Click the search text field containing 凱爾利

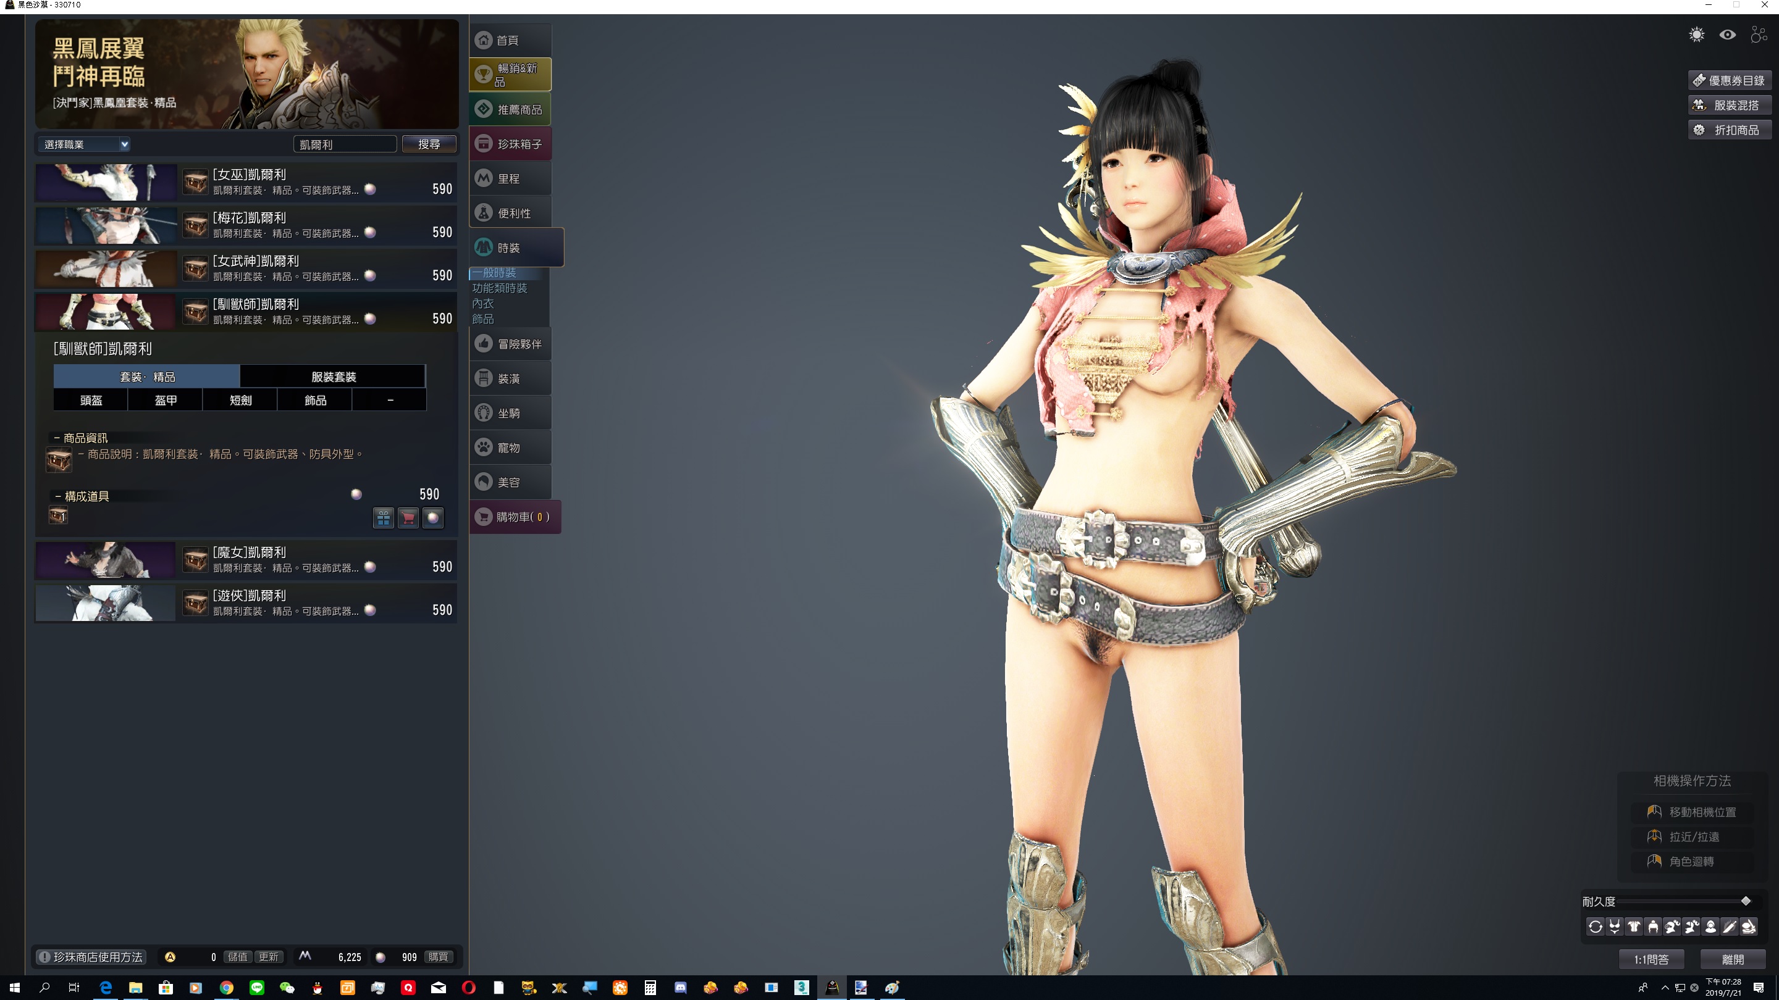pos(345,144)
